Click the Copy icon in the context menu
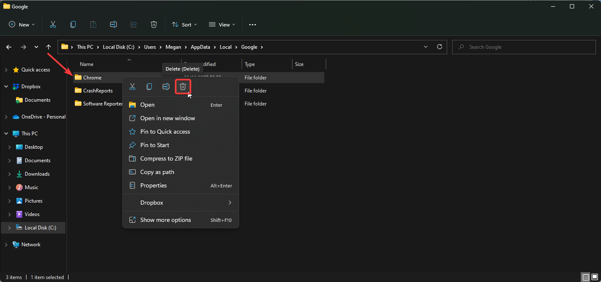This screenshot has width=601, height=282. pos(149,87)
